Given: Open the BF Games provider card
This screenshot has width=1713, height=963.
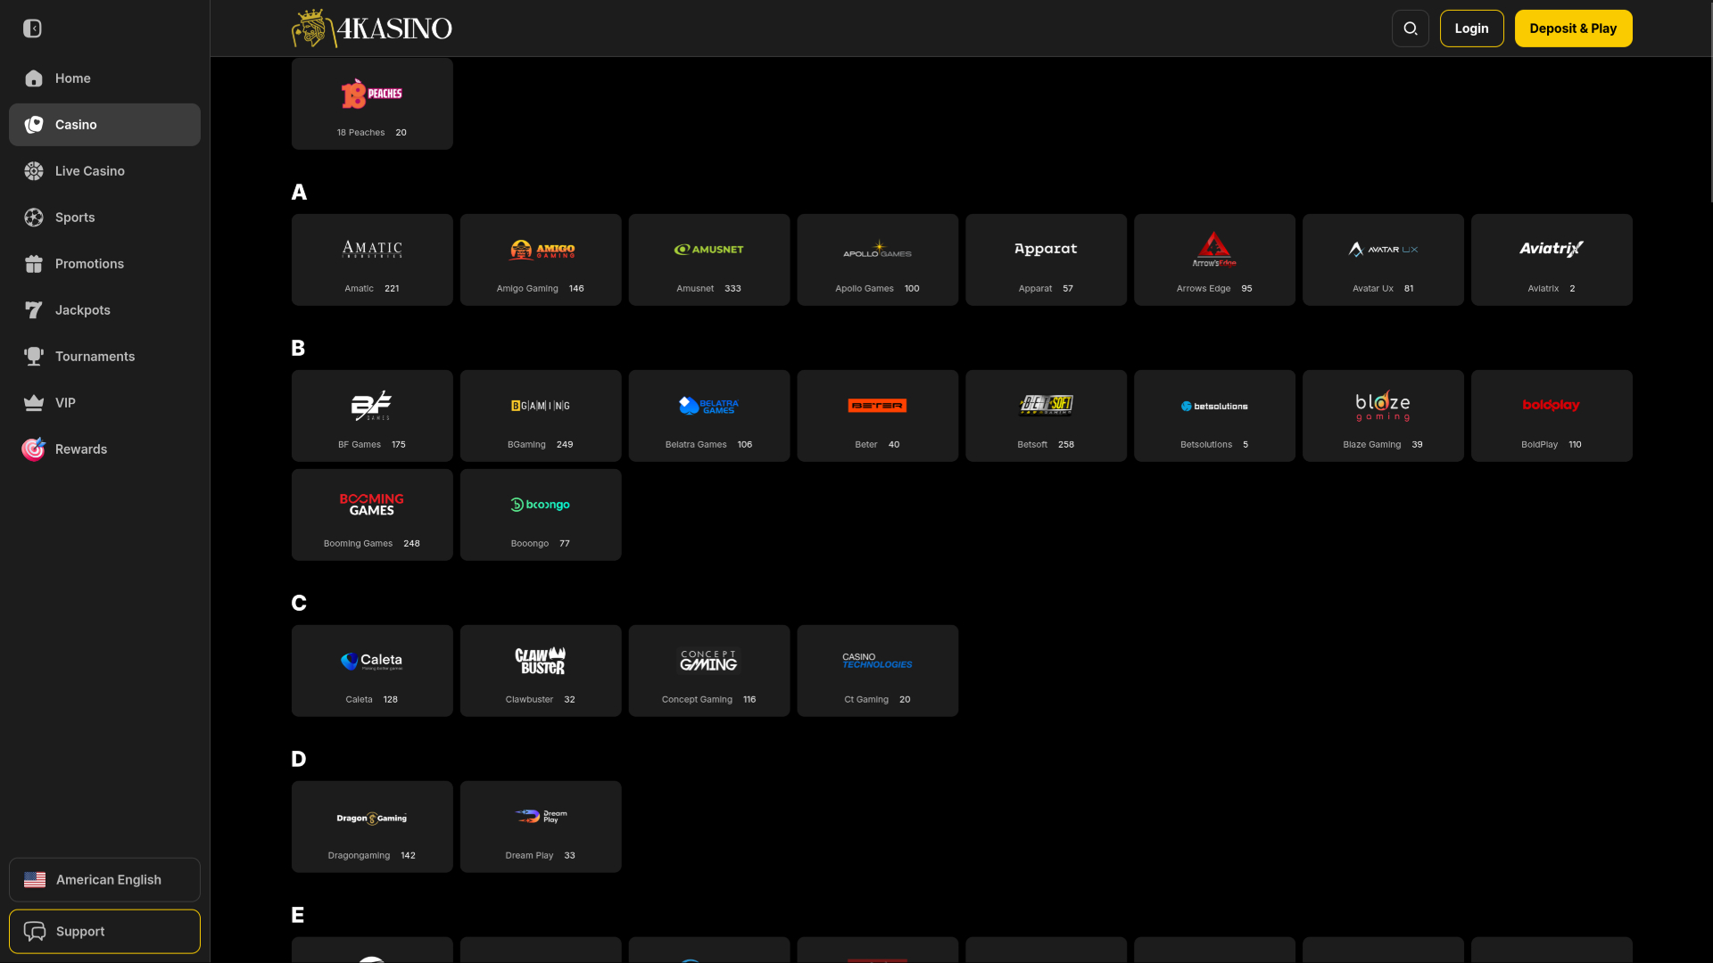Looking at the screenshot, I should 372,416.
